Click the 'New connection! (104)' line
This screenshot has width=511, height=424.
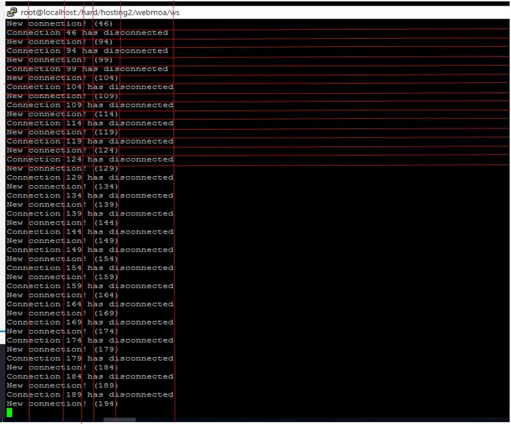point(62,78)
